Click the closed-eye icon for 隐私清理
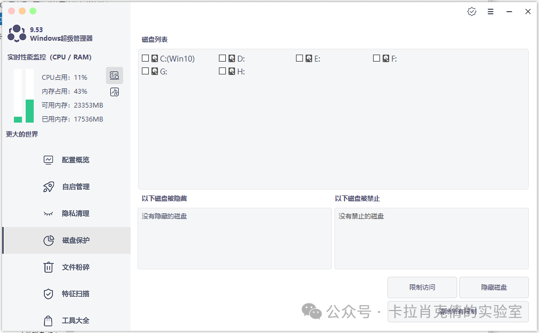This screenshot has width=539, height=333. pos(48,214)
